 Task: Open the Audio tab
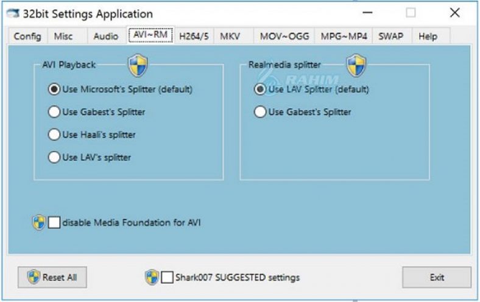pyautogui.click(x=105, y=36)
